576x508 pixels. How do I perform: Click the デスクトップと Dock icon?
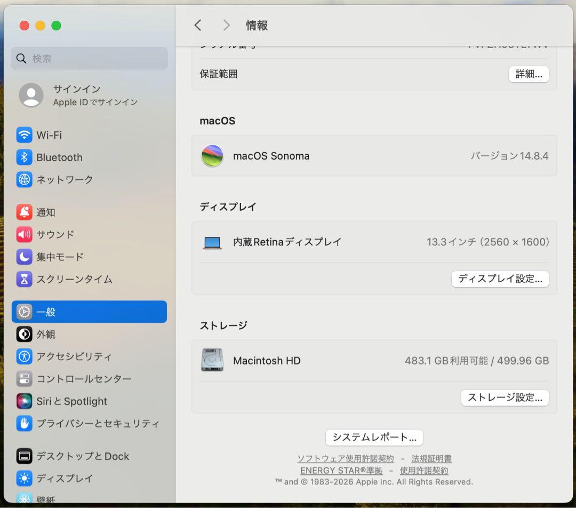point(24,456)
